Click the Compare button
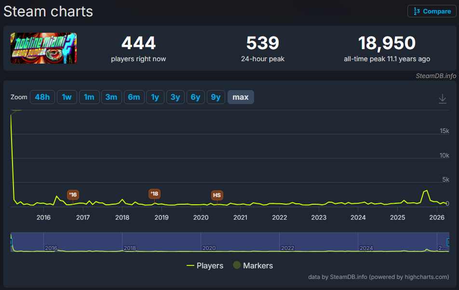This screenshot has width=459, height=290. tap(432, 12)
